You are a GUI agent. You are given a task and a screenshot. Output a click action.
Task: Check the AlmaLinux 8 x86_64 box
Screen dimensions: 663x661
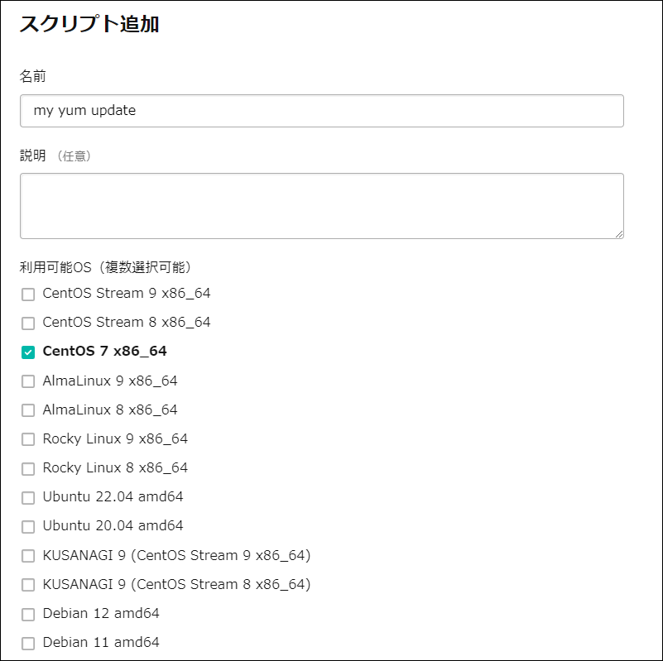click(x=28, y=410)
